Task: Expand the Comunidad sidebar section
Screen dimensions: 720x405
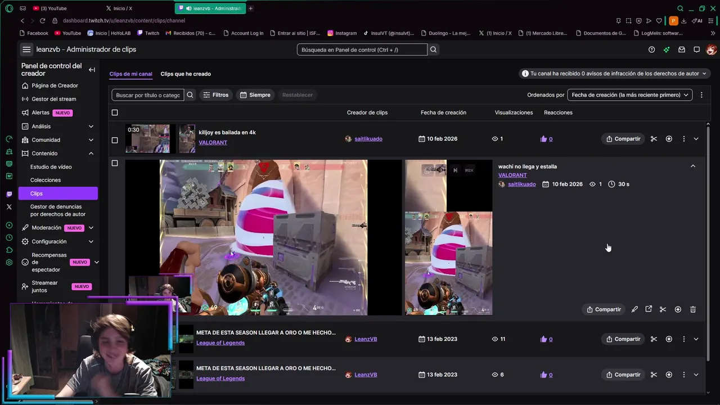Action: click(x=91, y=140)
